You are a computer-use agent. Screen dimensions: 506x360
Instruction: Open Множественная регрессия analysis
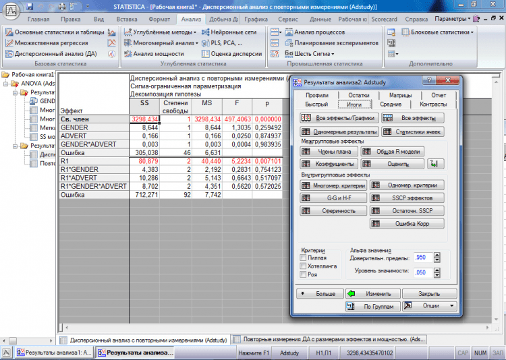[47, 43]
